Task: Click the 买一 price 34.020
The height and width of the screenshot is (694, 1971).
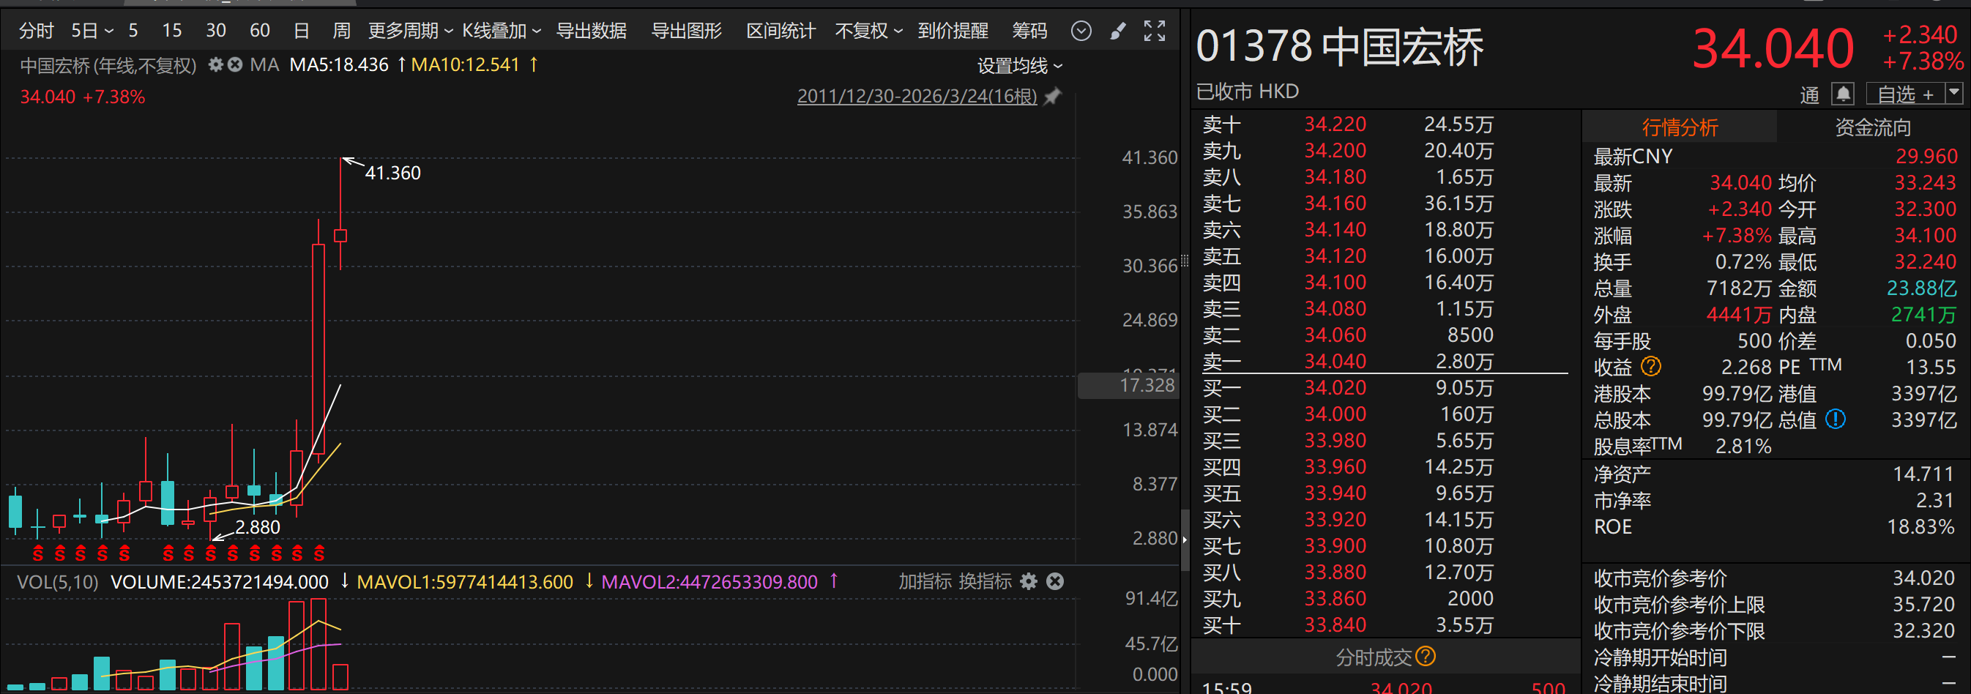Action: point(1335,388)
